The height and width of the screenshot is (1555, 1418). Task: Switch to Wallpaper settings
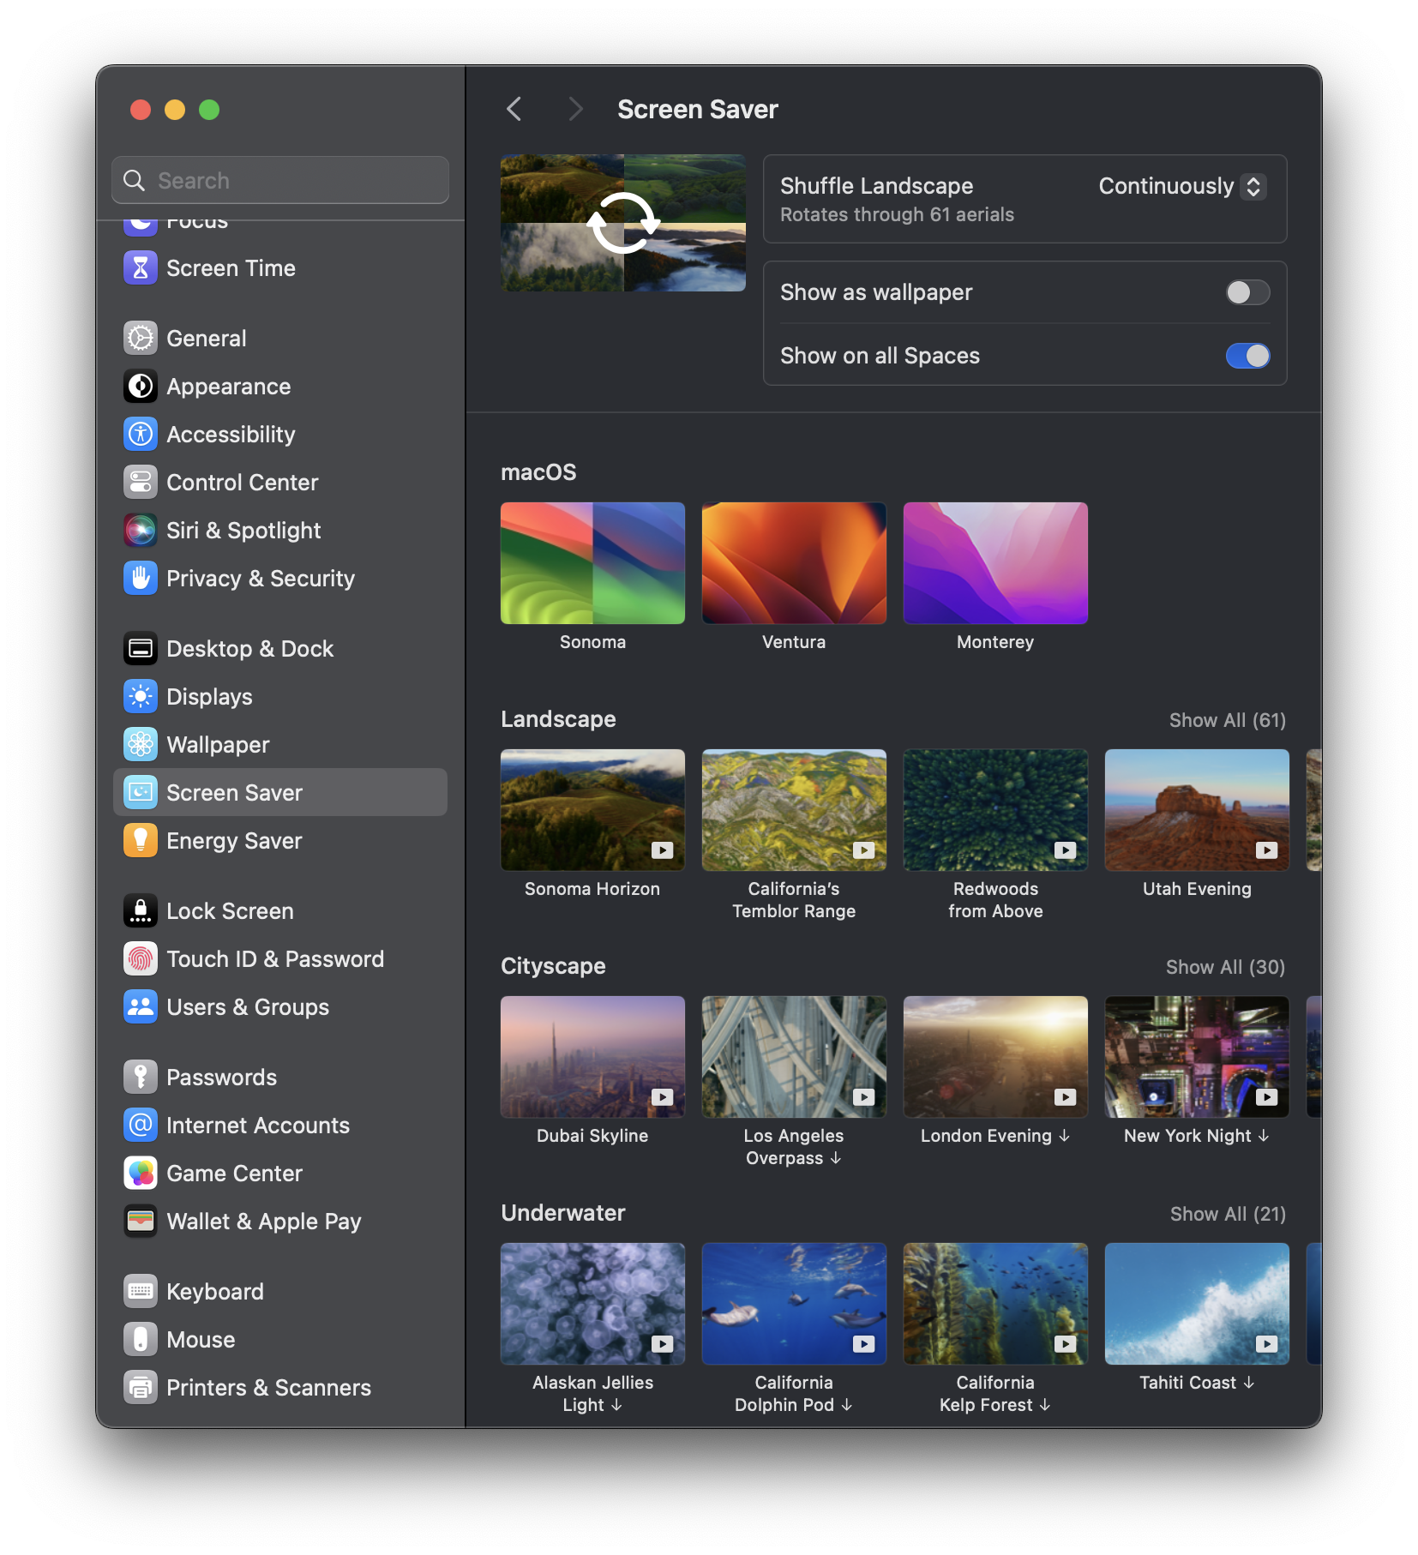tap(218, 744)
